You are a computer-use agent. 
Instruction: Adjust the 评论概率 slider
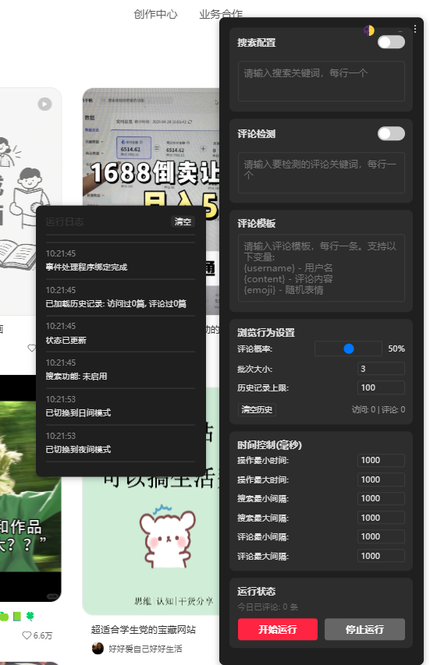click(348, 348)
